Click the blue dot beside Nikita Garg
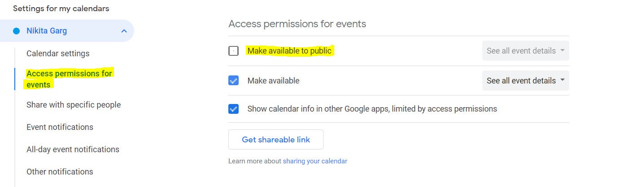Screen dimensions: 624x187 pos(16,31)
